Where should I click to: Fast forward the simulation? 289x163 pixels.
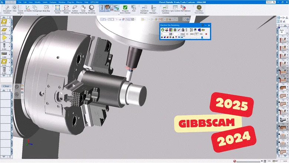[201, 34]
